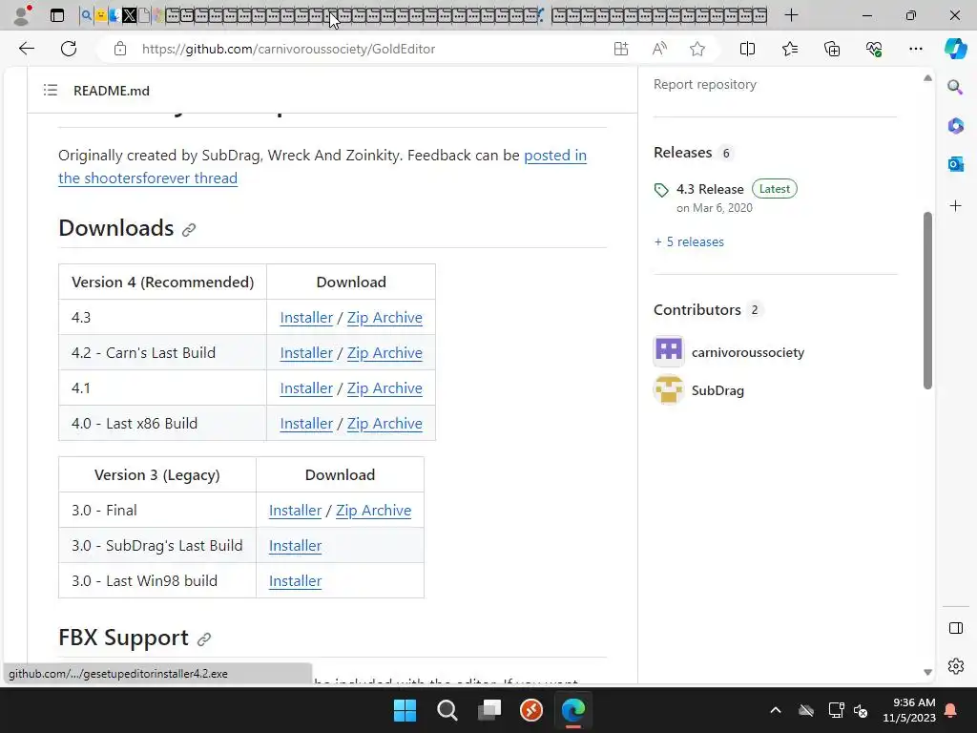The width and height of the screenshot is (977, 733).
Task: Open Edge Settings and more menu
Action: (x=915, y=49)
